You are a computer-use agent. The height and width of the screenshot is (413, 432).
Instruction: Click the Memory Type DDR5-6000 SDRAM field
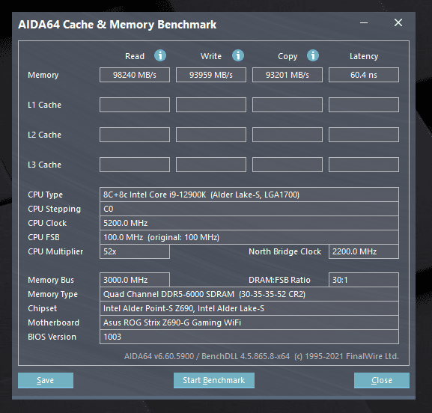pos(249,294)
